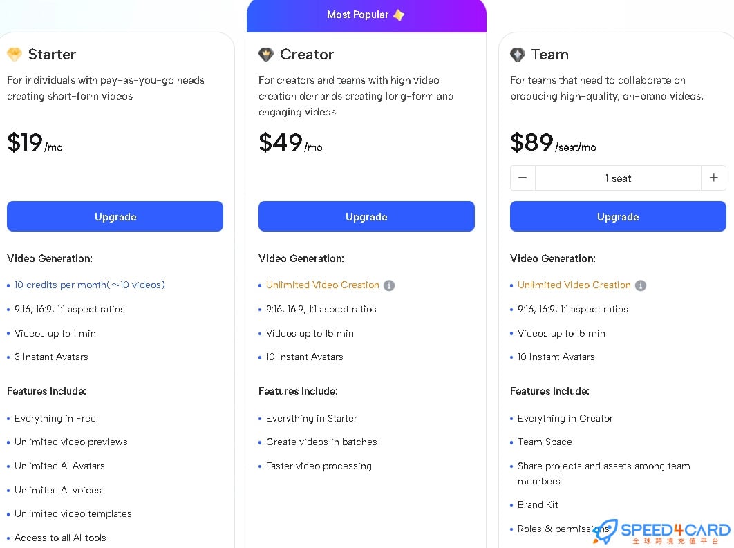Click info icon beside Team Unlimited Video Creation
This screenshot has height=548, width=734.
pos(641,285)
